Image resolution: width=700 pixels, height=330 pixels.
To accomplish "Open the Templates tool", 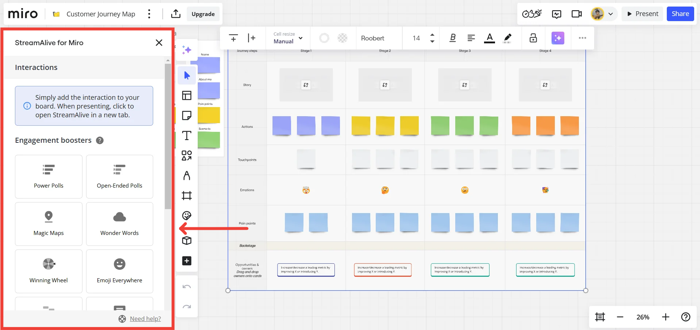I will (x=187, y=95).
